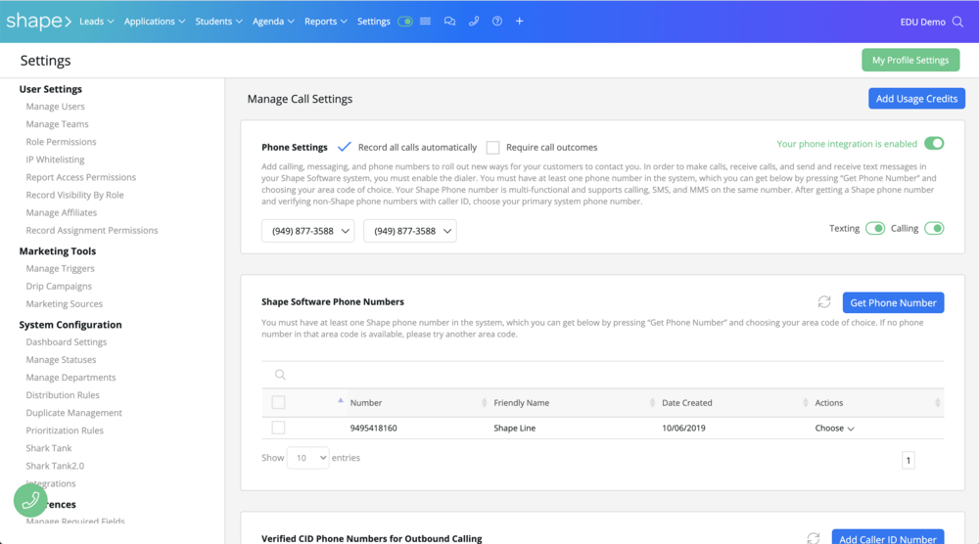979x544 pixels.
Task: Expand the Reports menu
Action: (325, 22)
